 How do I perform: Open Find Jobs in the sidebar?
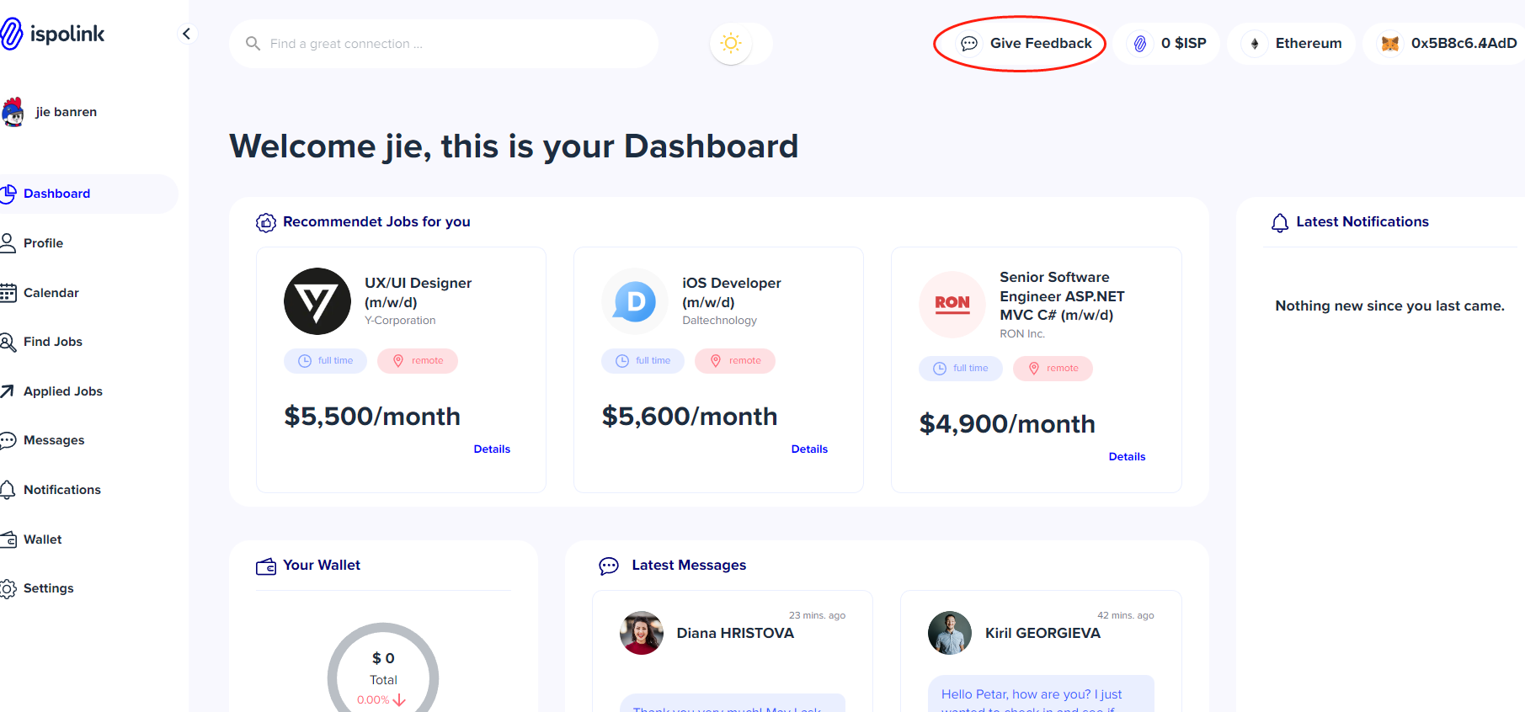pos(53,342)
